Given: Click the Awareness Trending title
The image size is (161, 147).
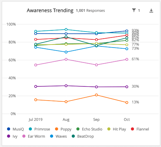Looking at the screenshot, I should point(50,10).
